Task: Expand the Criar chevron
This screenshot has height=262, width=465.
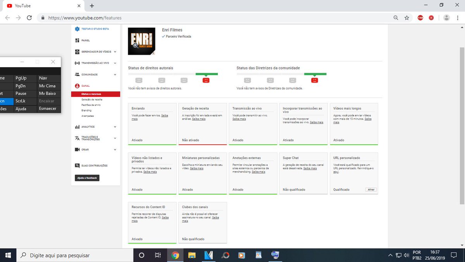Action: (115, 149)
